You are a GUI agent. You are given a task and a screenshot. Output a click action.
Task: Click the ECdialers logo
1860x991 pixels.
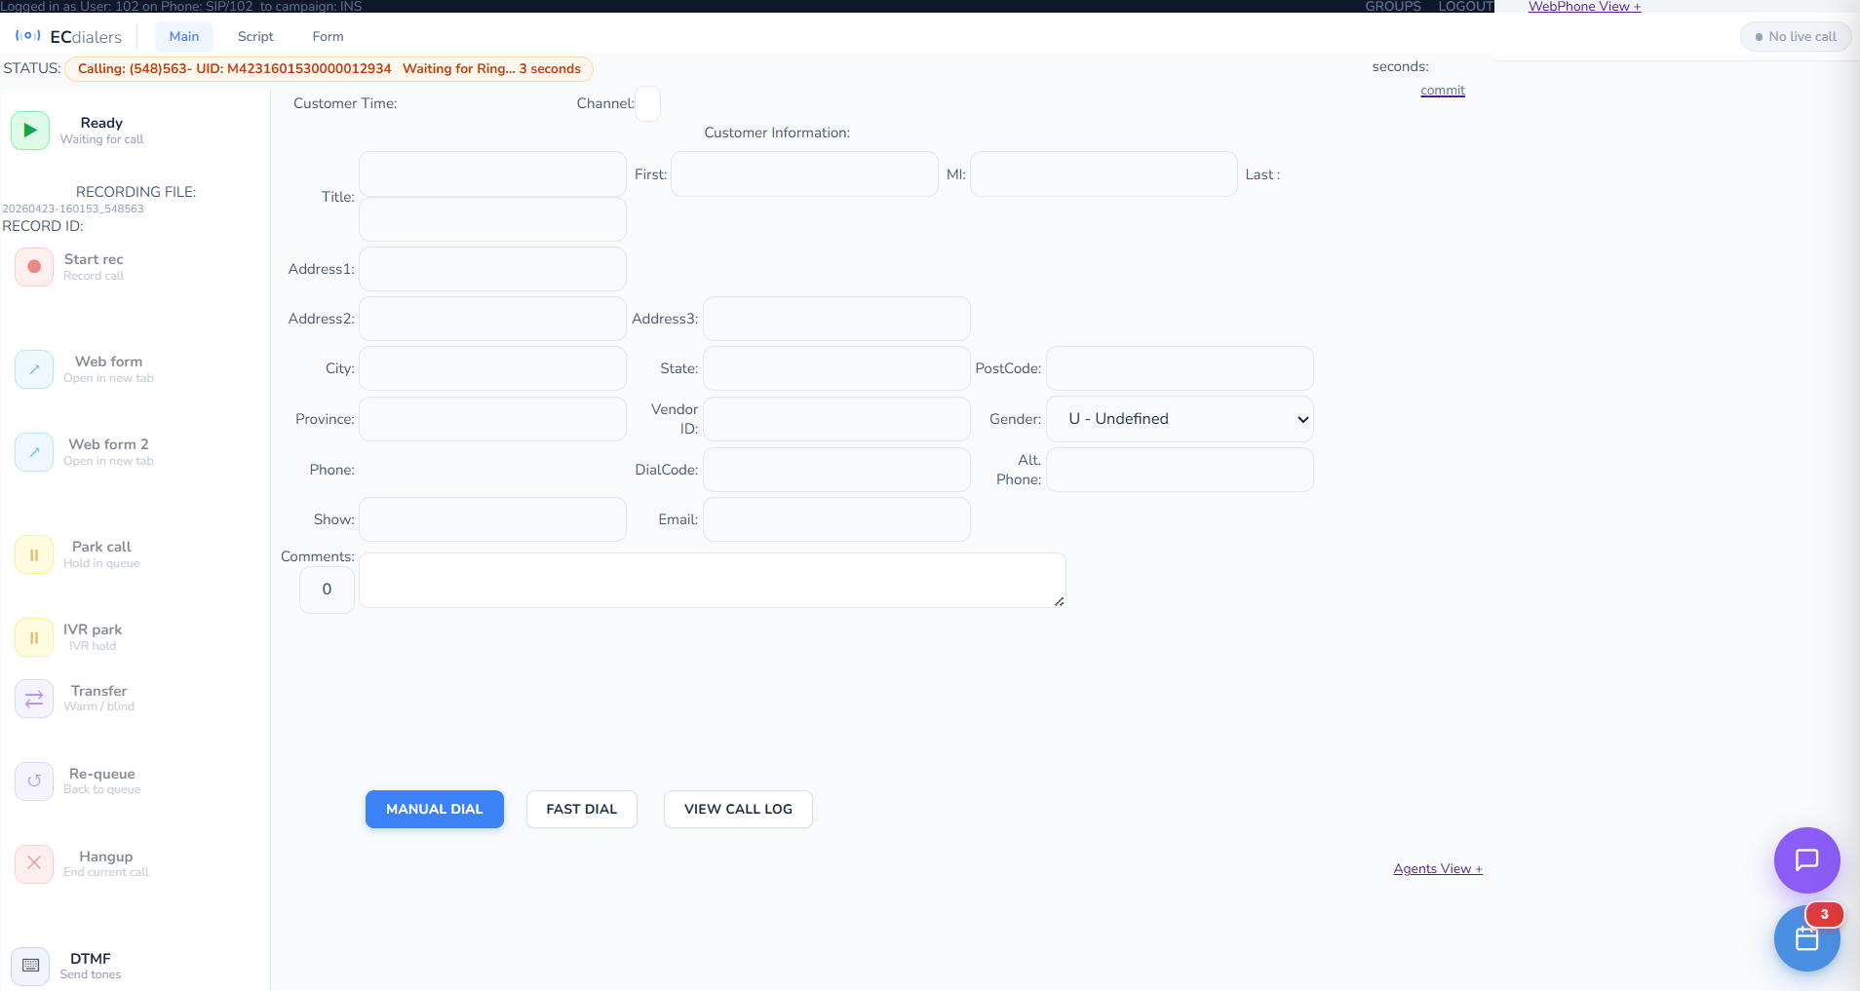pos(68,37)
